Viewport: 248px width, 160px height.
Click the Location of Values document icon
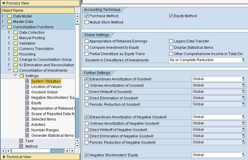pos(27,86)
